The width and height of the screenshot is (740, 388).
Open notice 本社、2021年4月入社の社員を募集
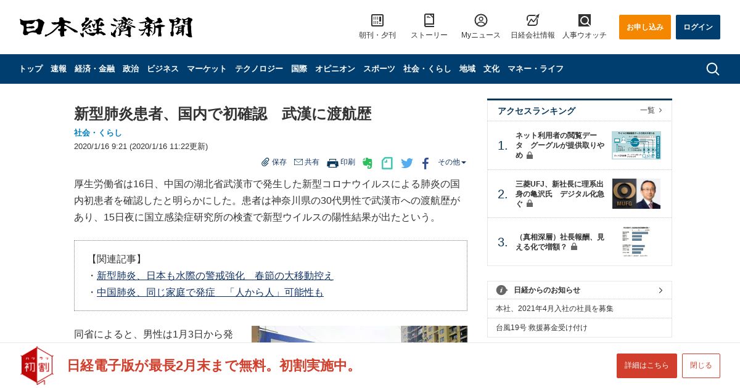pos(554,309)
